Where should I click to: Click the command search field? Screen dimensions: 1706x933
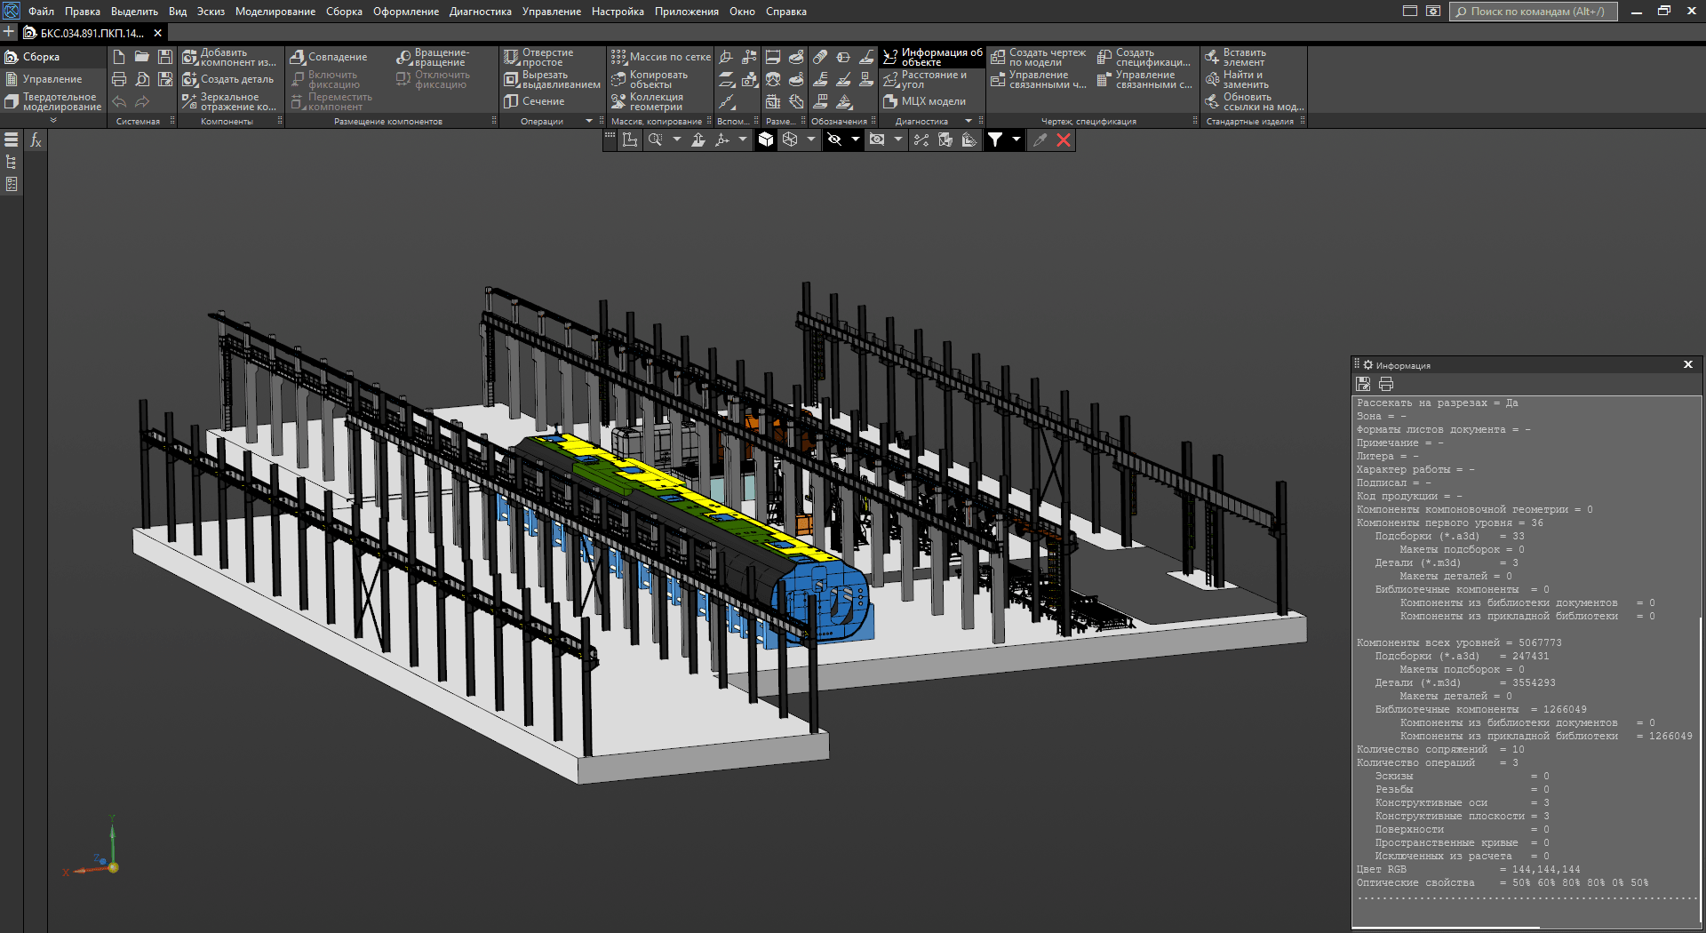point(1535,12)
